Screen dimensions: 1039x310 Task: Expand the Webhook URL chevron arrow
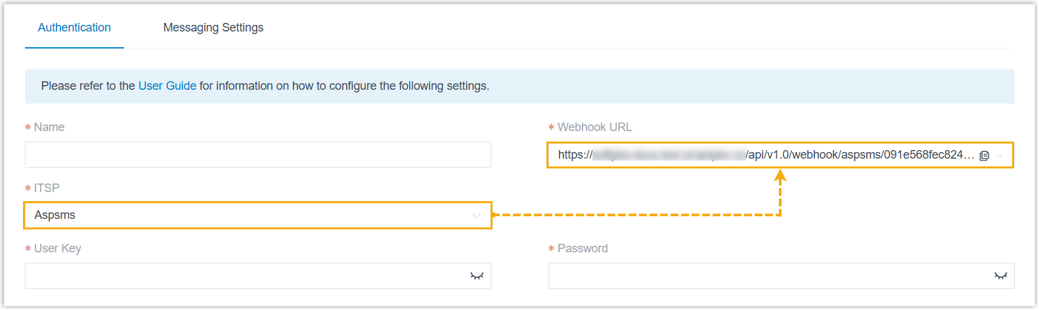(1000, 155)
